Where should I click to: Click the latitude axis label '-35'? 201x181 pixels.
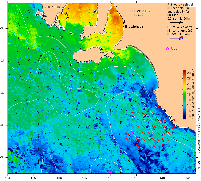(2, 28)
